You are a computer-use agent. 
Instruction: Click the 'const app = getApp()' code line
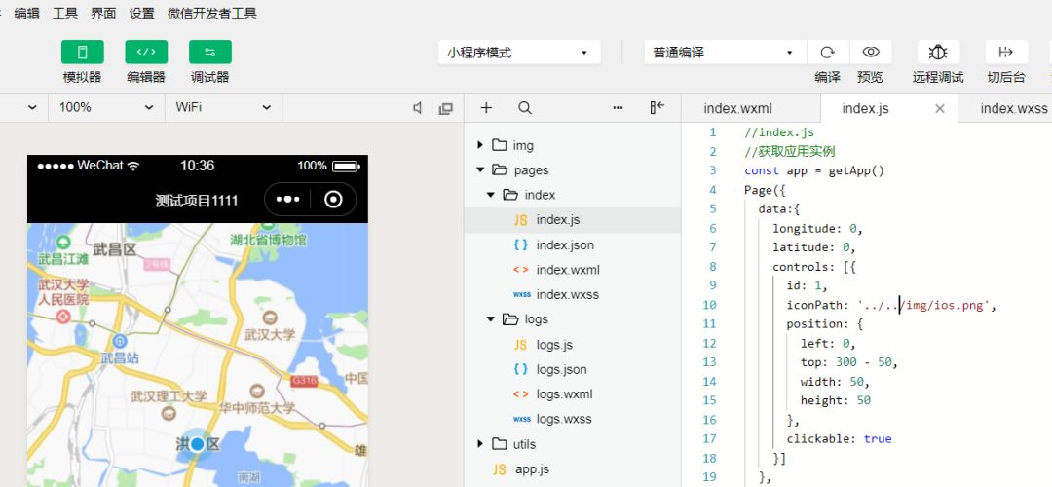pos(814,170)
